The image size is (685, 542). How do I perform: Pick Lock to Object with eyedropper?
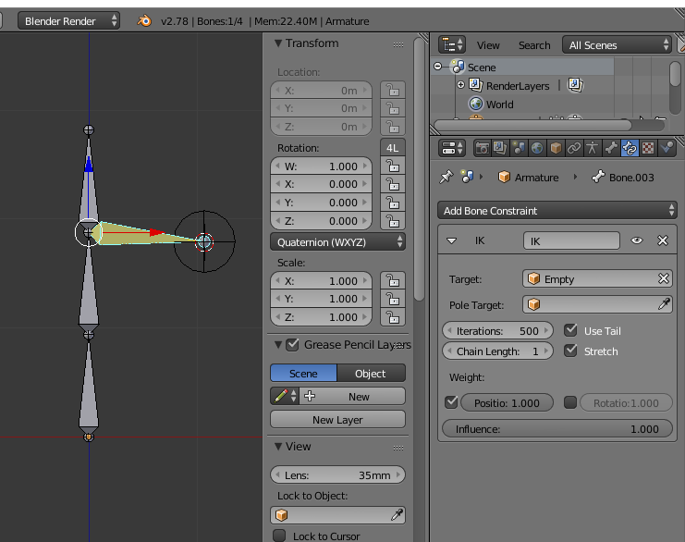[x=397, y=515]
